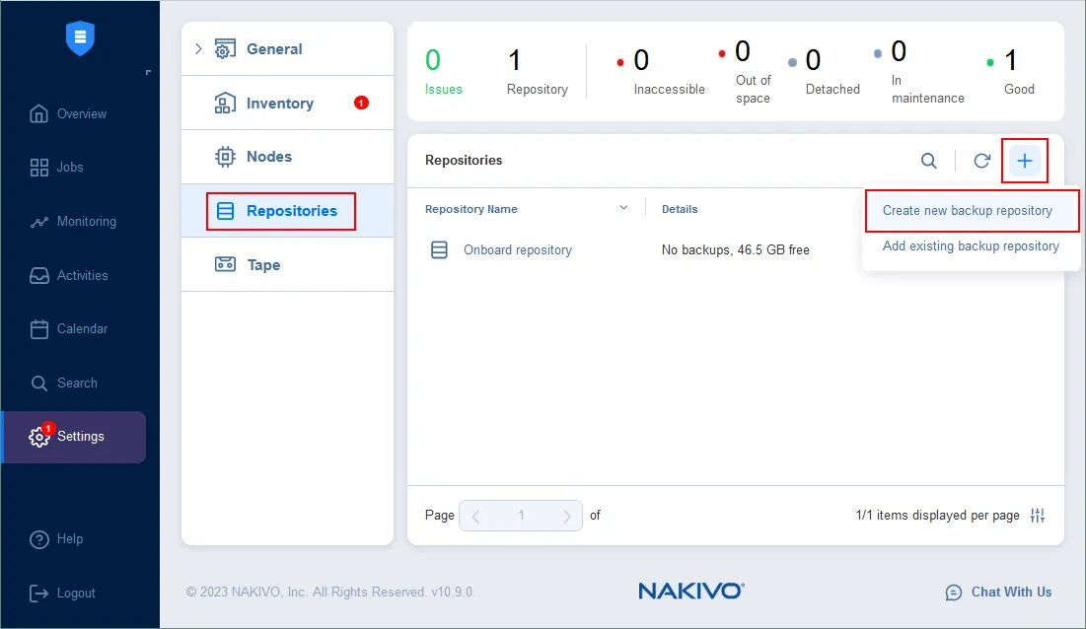This screenshot has height=629, width=1086.
Task: Open the Overview page icon
Action: [x=39, y=113]
